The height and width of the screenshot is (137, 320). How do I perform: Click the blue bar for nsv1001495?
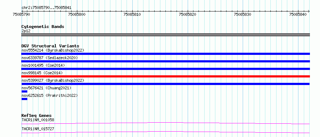[x=165, y=69]
